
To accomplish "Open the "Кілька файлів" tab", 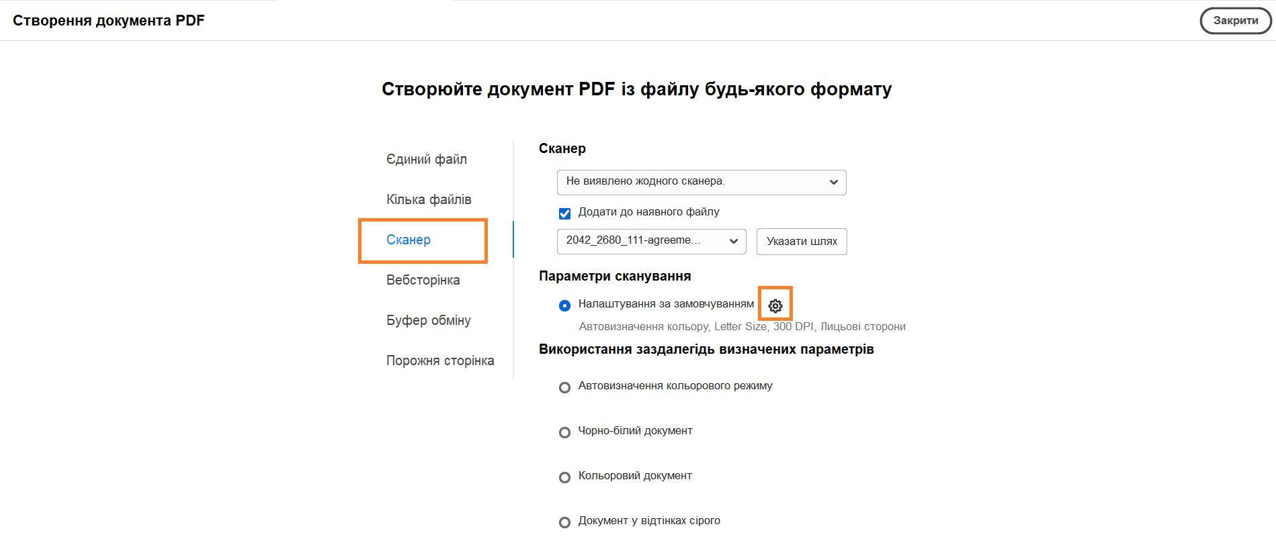I will click(429, 199).
